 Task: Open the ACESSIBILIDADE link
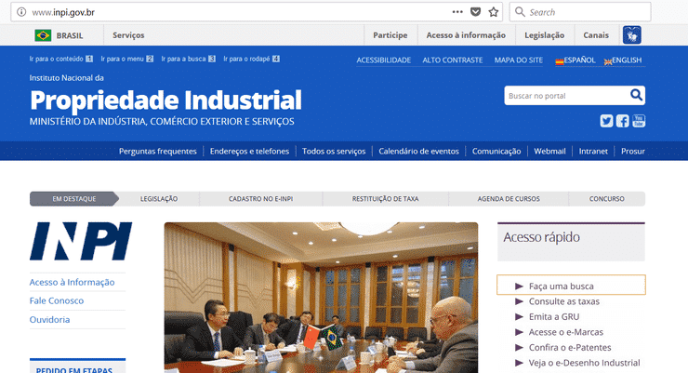[x=383, y=60]
